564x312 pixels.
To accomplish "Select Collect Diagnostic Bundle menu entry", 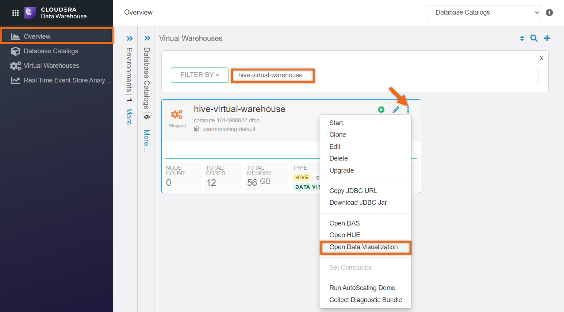I will pyautogui.click(x=366, y=300).
